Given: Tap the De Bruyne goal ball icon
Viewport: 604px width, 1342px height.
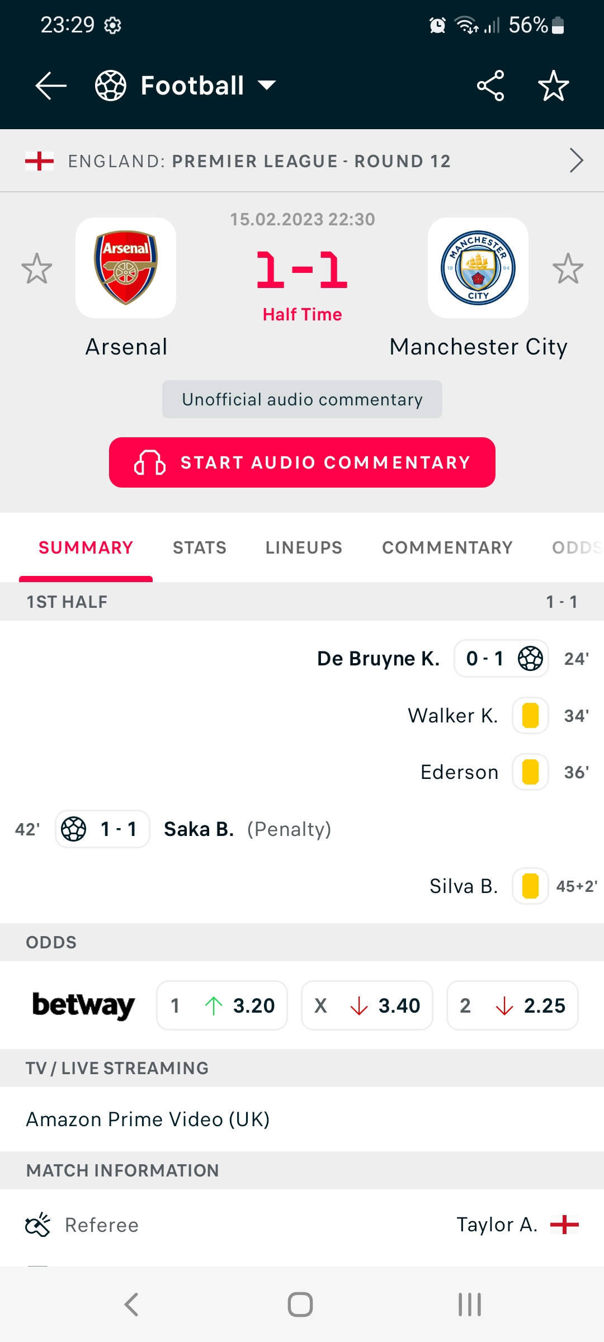Looking at the screenshot, I should click(x=530, y=658).
